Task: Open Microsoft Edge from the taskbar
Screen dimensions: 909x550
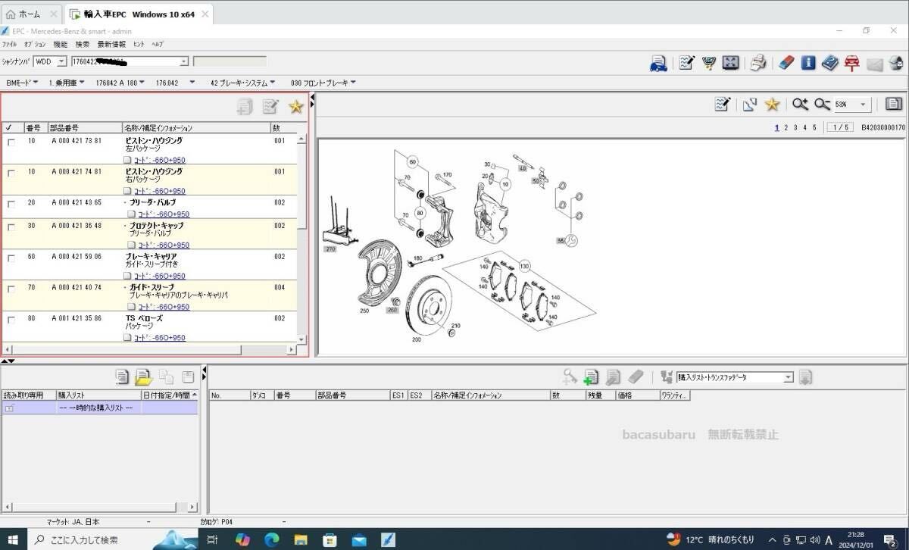Action: (x=271, y=539)
